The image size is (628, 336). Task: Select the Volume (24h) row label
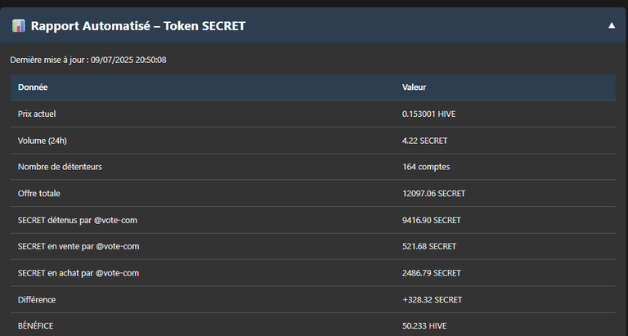tap(43, 141)
